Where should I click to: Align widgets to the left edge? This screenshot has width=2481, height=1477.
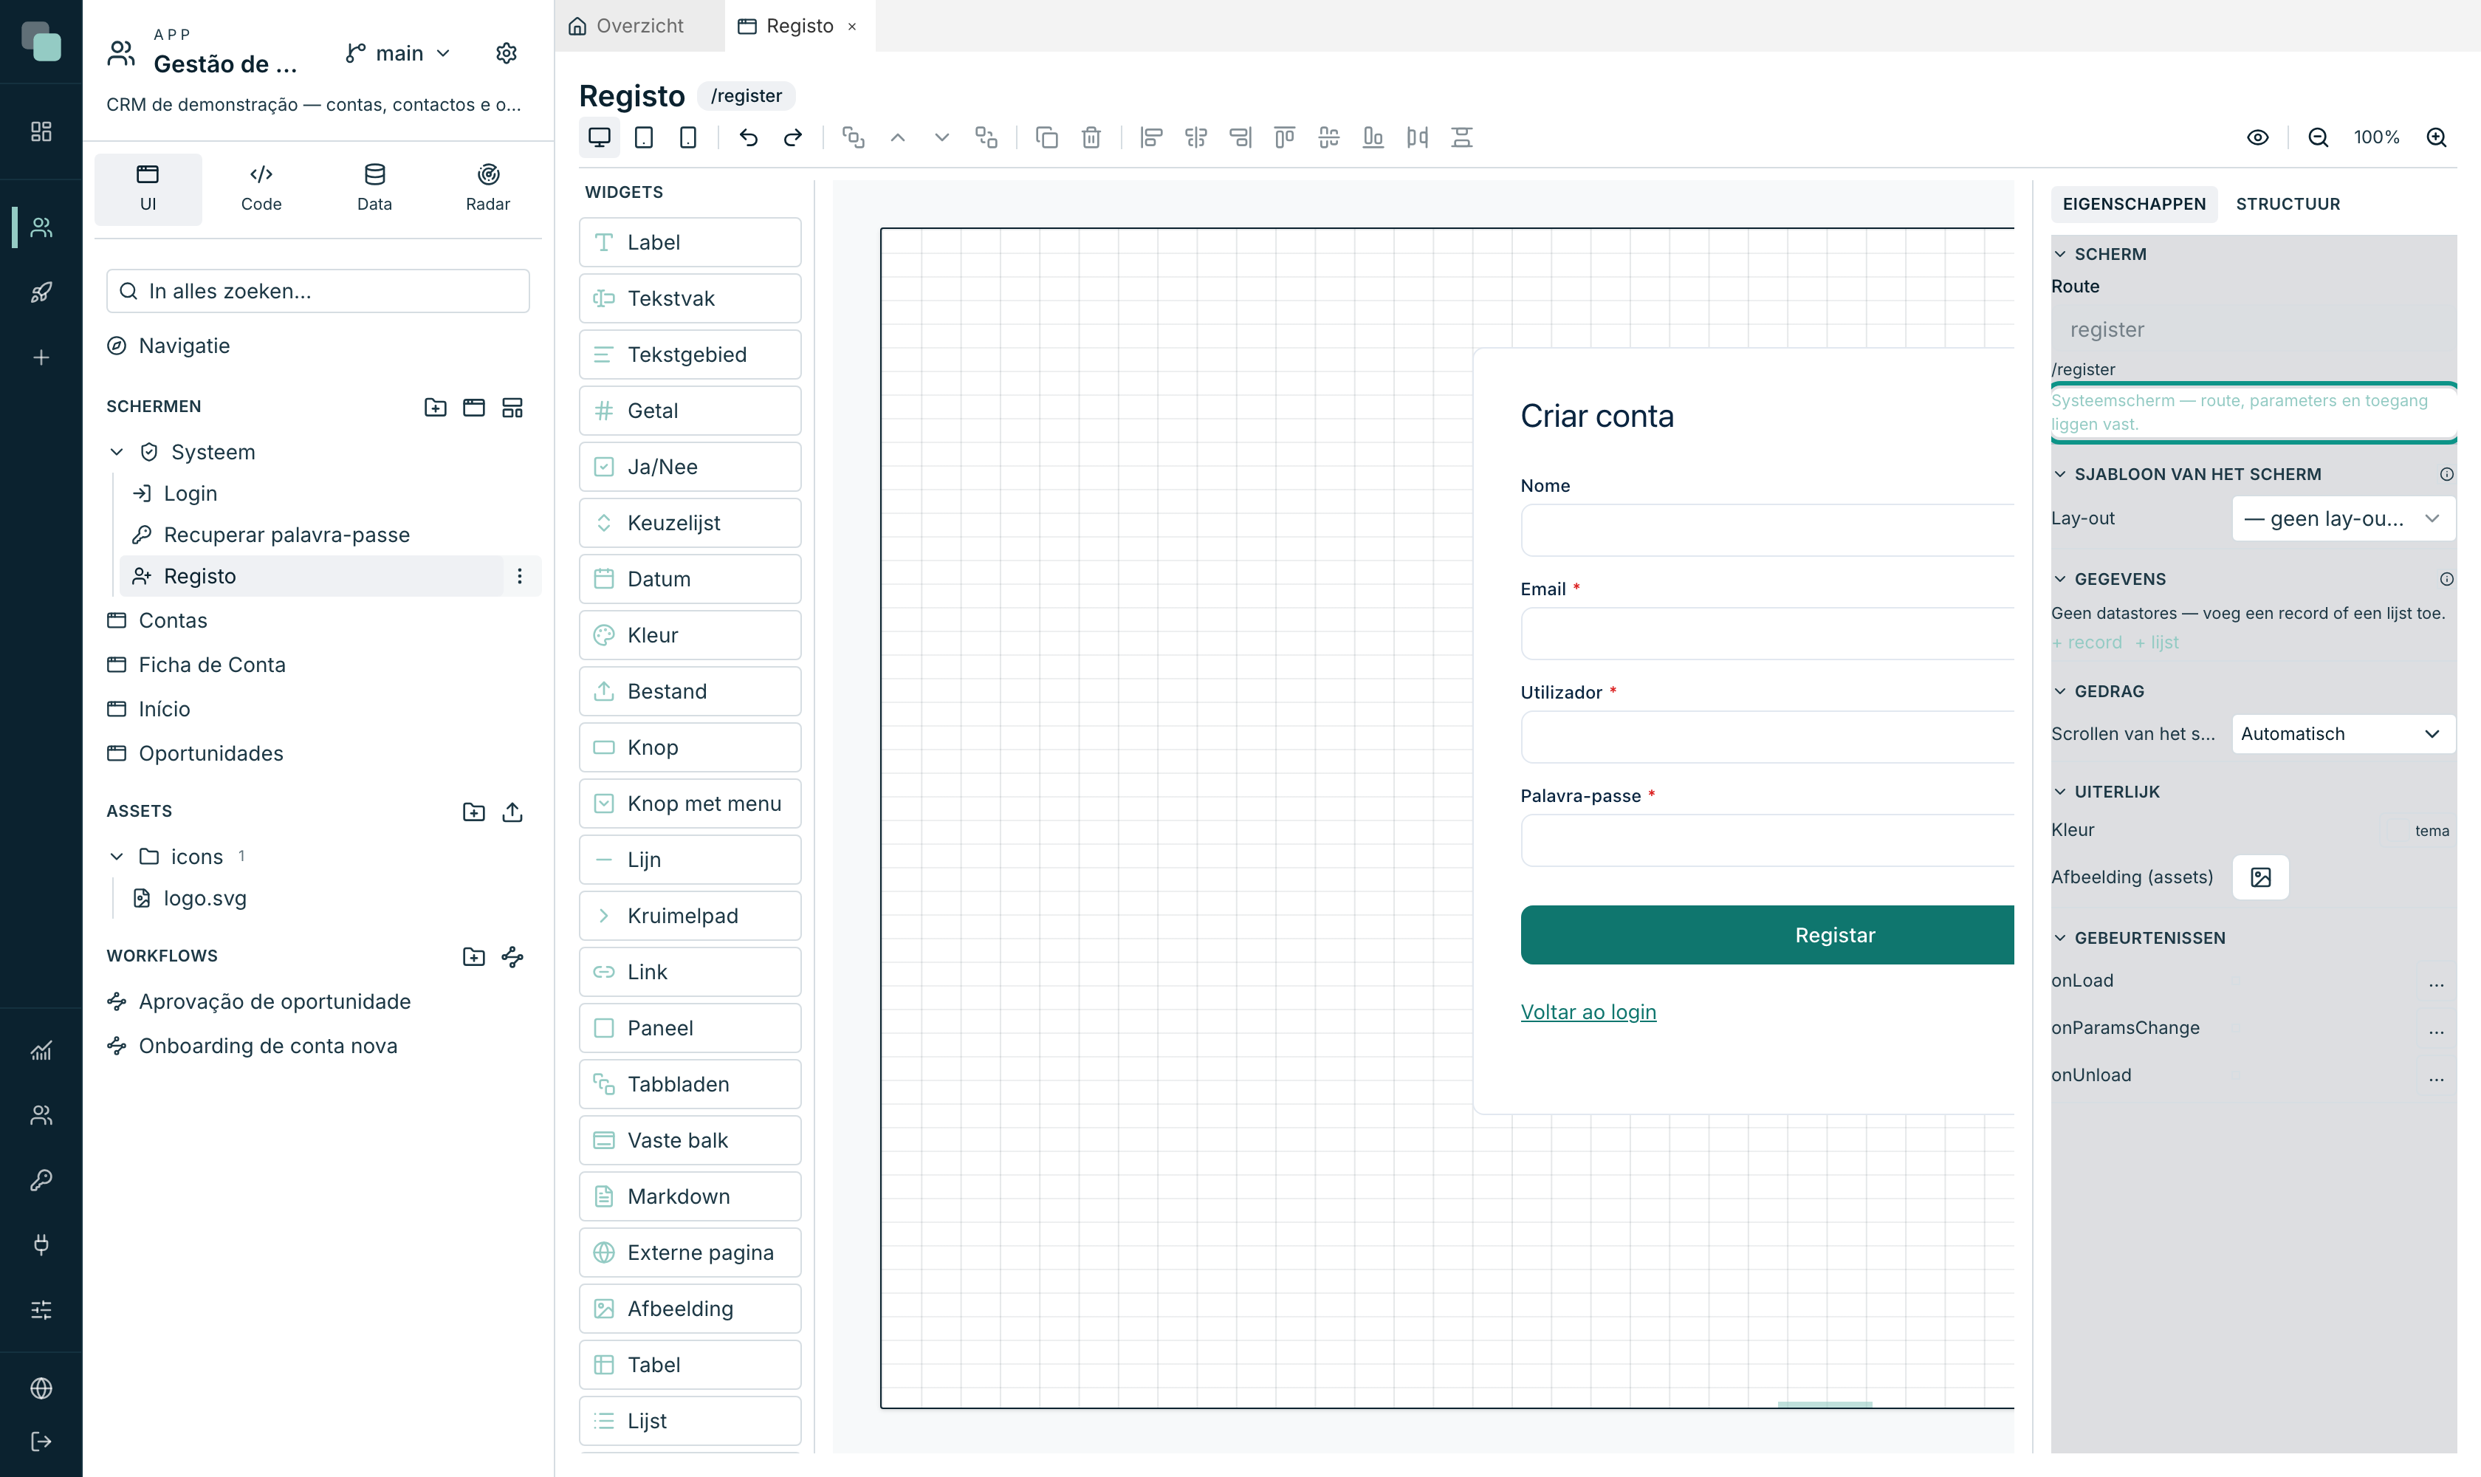(x=1151, y=137)
